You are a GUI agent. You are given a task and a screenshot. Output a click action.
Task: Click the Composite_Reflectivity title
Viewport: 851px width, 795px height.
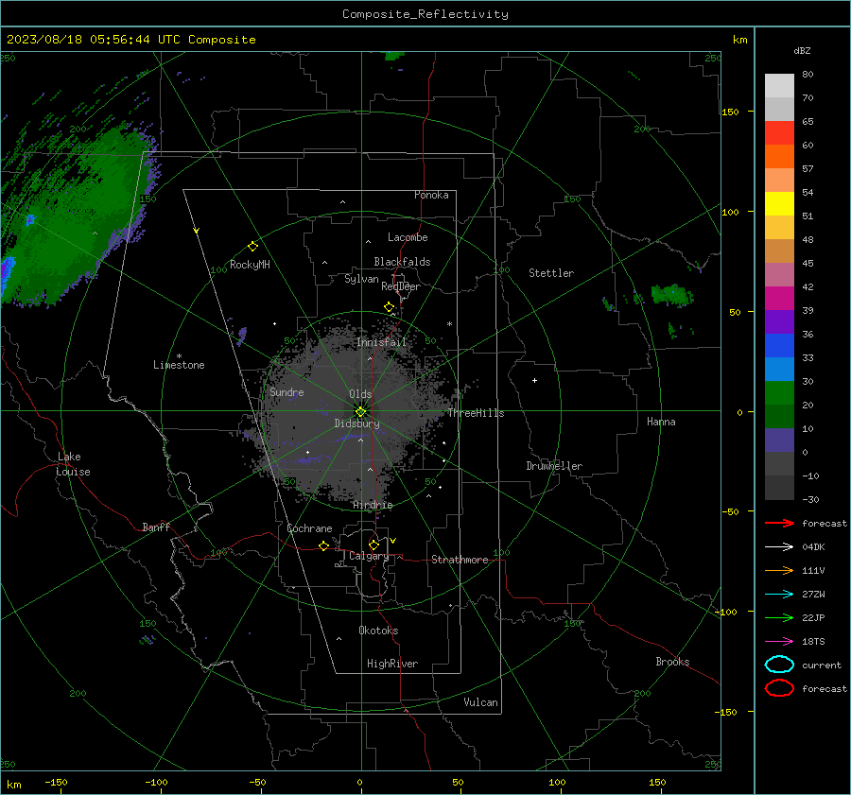point(425,14)
